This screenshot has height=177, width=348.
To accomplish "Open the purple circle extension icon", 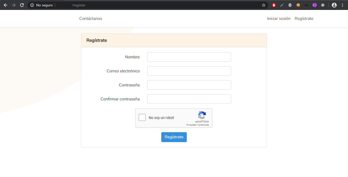I will coord(315,5).
